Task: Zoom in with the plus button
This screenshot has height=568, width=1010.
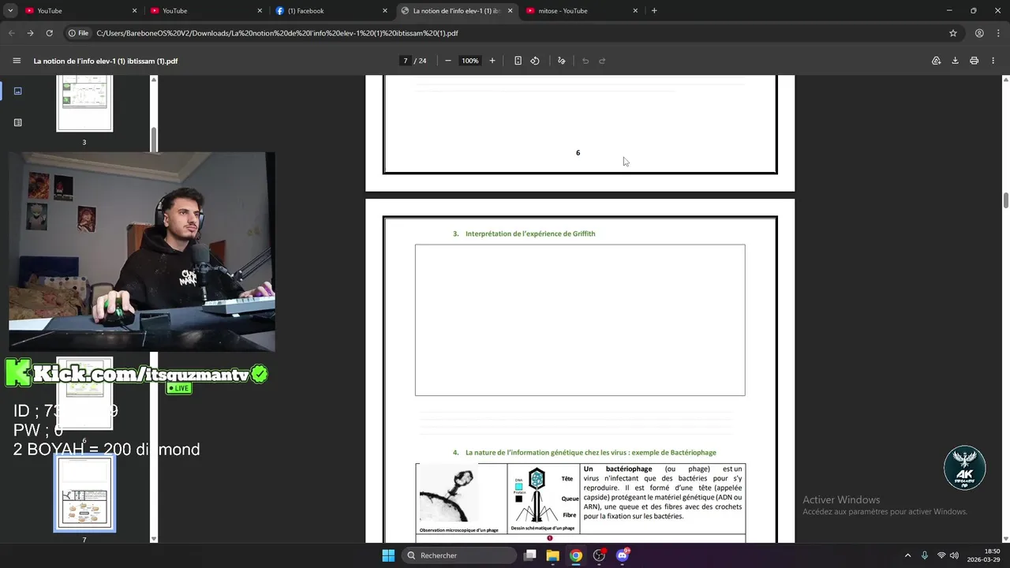Action: 492,61
